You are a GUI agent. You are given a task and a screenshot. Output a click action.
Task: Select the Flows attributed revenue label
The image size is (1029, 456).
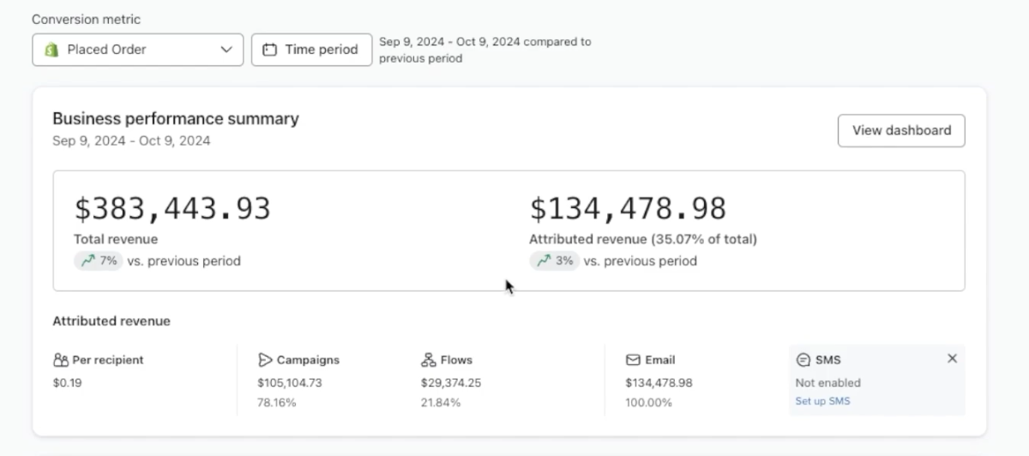[456, 360]
